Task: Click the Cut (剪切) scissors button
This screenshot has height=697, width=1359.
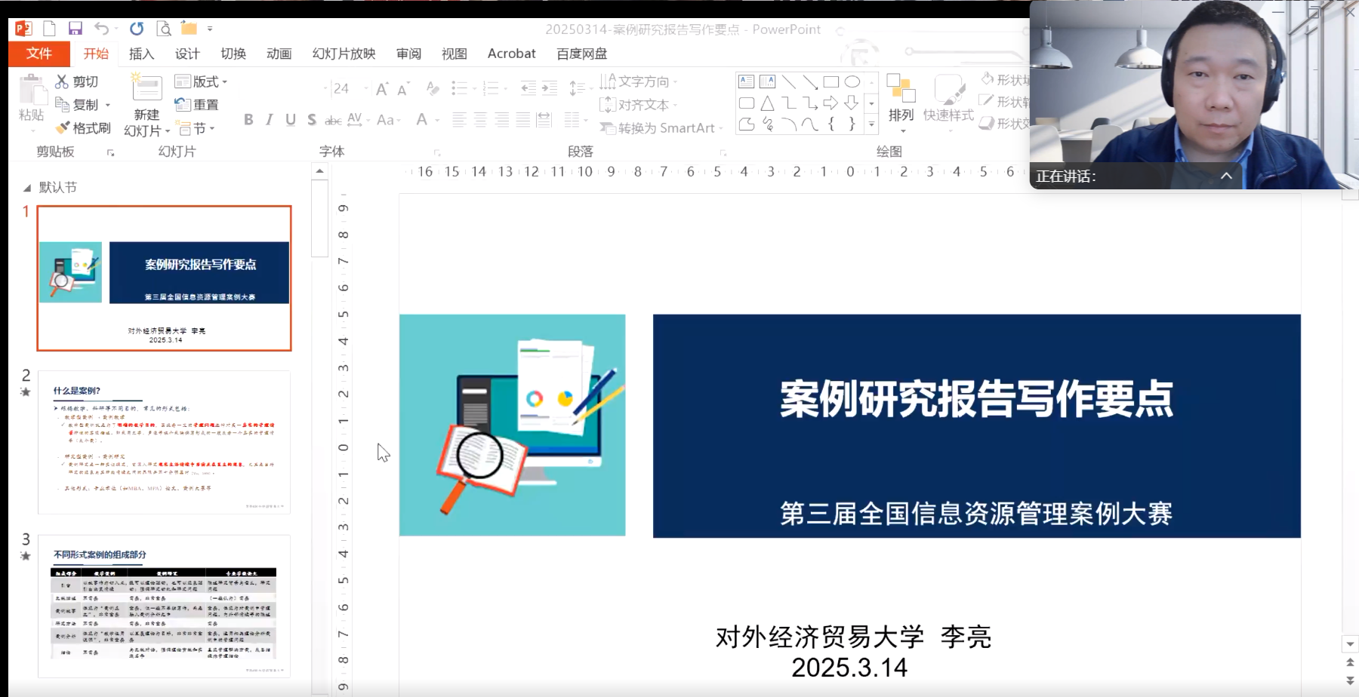Action: point(76,81)
